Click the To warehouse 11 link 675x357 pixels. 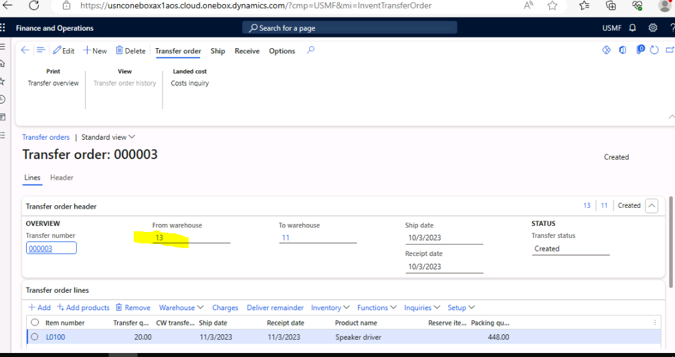coord(286,237)
